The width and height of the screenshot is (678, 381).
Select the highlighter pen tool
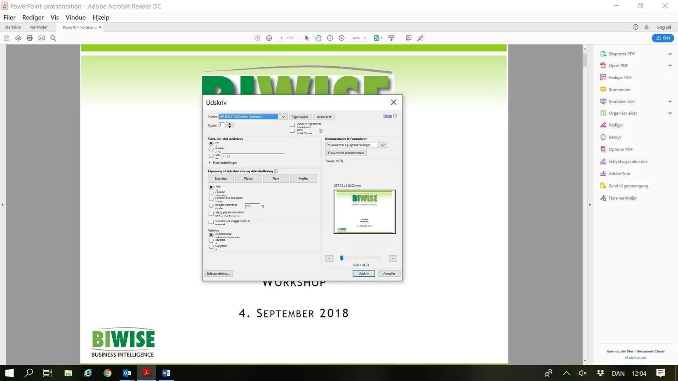click(420, 38)
